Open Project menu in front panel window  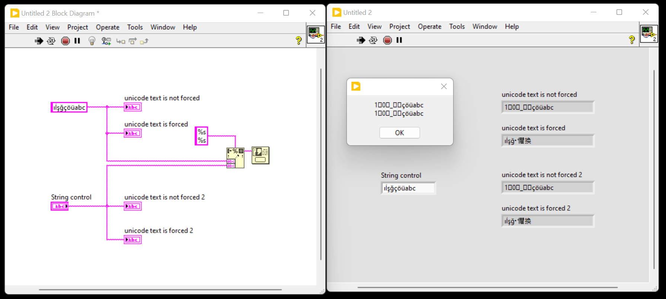(x=399, y=26)
